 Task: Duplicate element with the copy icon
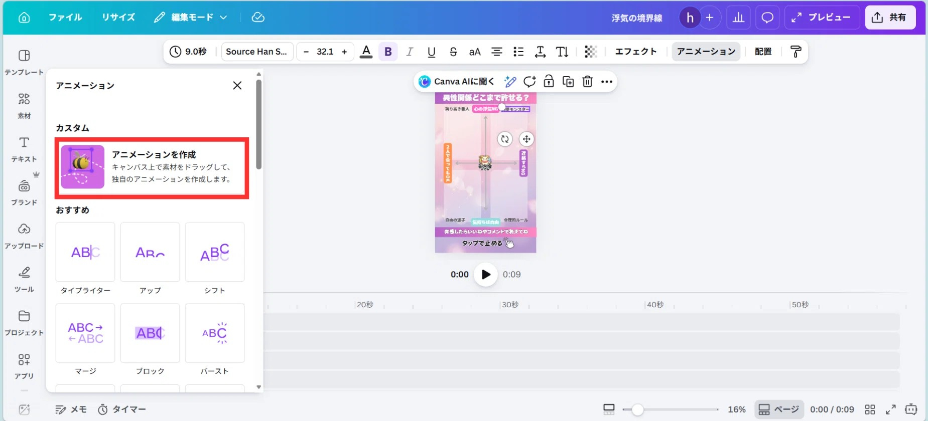568,82
